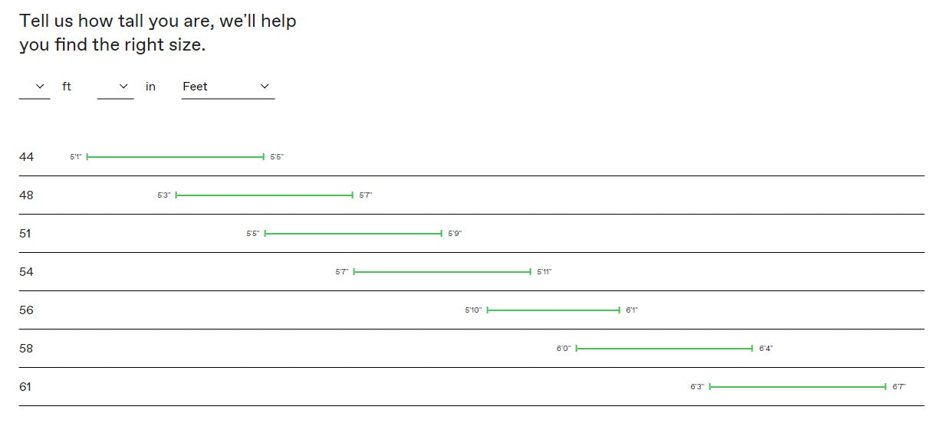944x423 pixels.
Task: Open the inches height dropdown
Action: (115, 87)
